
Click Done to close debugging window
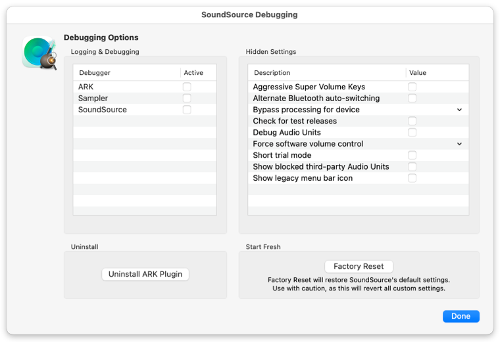click(x=461, y=316)
